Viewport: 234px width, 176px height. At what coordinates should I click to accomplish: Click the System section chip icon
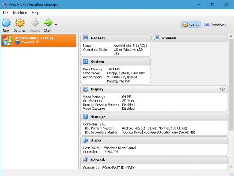86,62
